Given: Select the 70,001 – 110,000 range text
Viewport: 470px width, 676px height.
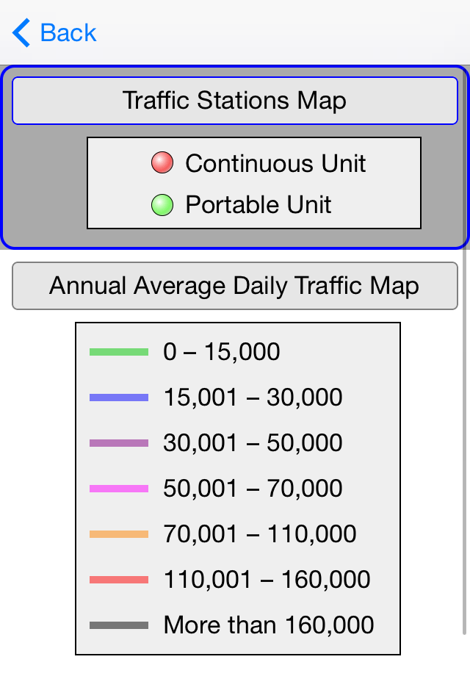Looking at the screenshot, I should point(260,534).
